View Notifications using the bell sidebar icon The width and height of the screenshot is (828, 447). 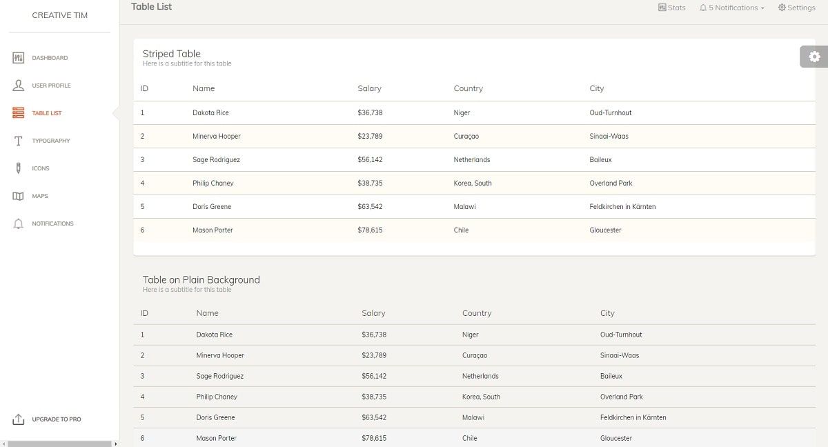pos(17,223)
